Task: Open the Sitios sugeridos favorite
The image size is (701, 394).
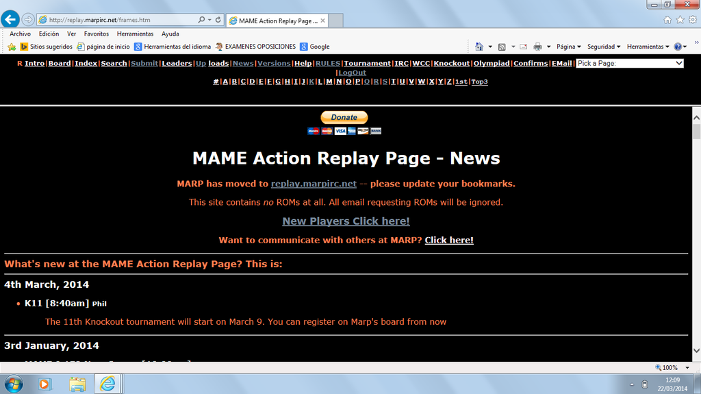Action: pos(47,47)
